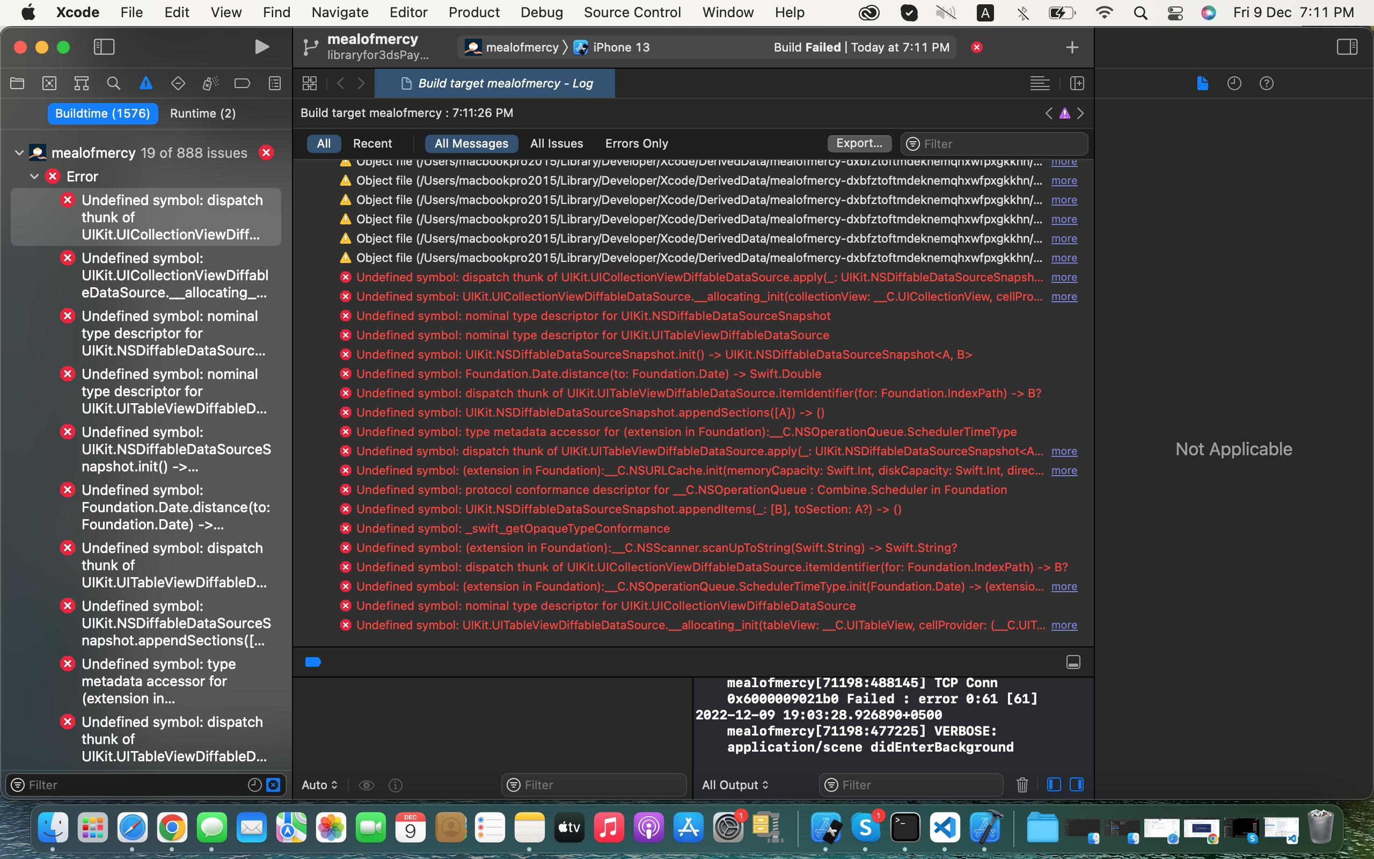This screenshot has width=1374, height=859.
Task: Expand the Error tree item
Action: click(35, 176)
